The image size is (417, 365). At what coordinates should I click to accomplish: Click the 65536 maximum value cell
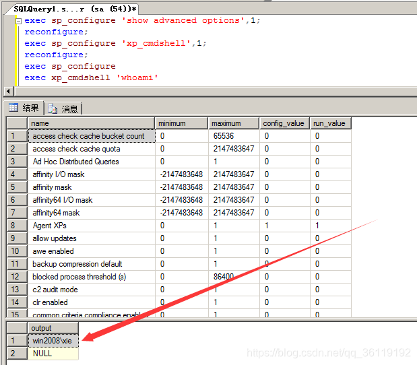click(234, 136)
